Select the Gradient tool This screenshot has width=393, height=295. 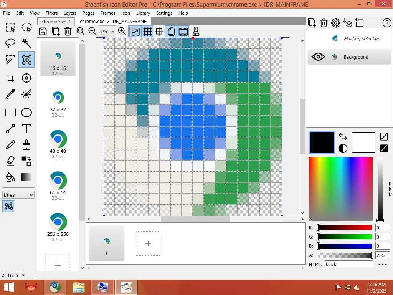pyautogui.click(x=26, y=177)
